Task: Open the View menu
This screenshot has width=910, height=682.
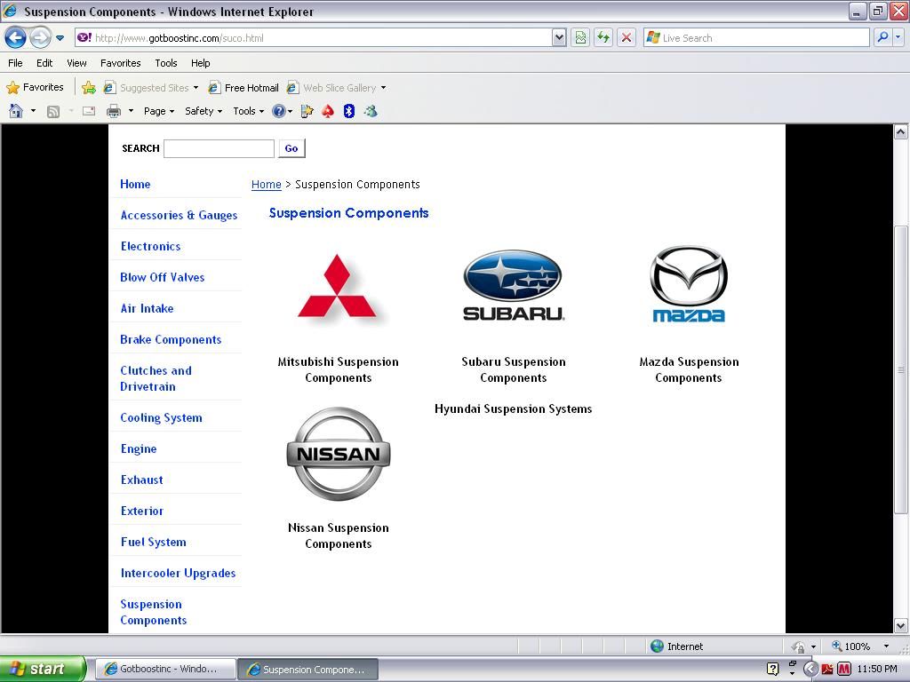Action: (x=76, y=63)
